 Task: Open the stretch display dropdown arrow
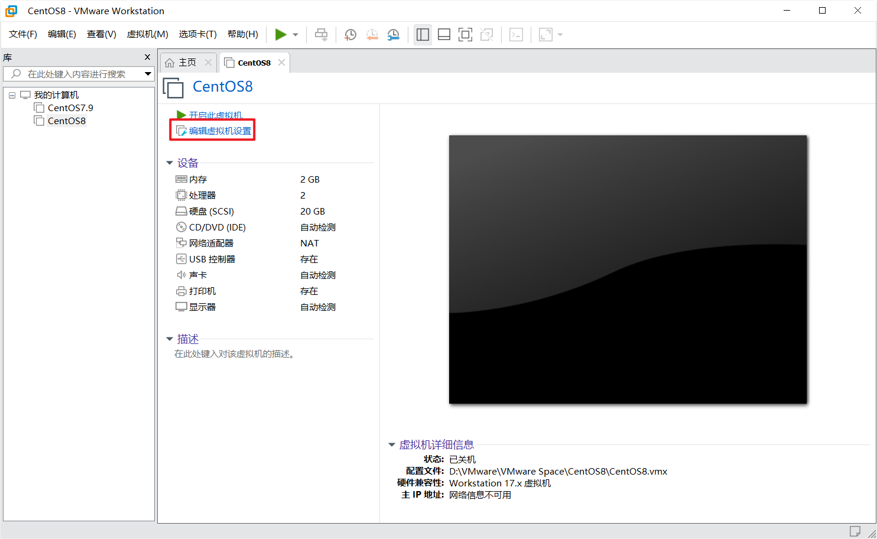click(560, 35)
